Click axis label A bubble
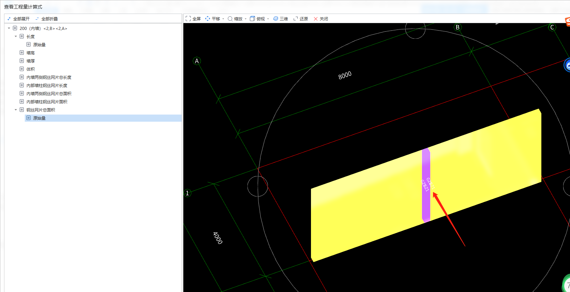Viewport: 570px width, 292px height. [197, 61]
